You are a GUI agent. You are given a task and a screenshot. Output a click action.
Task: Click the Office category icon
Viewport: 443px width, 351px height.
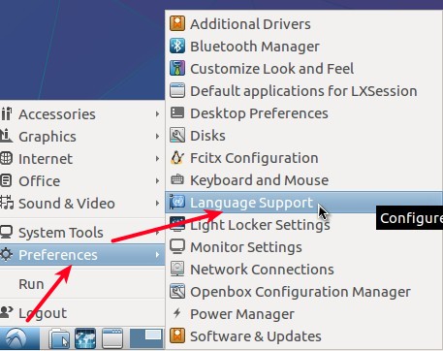click(x=6, y=180)
